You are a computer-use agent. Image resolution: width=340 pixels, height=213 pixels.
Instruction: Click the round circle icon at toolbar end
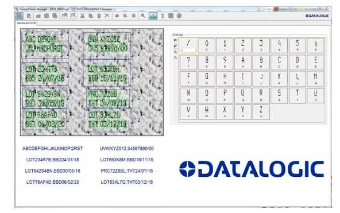click(179, 16)
